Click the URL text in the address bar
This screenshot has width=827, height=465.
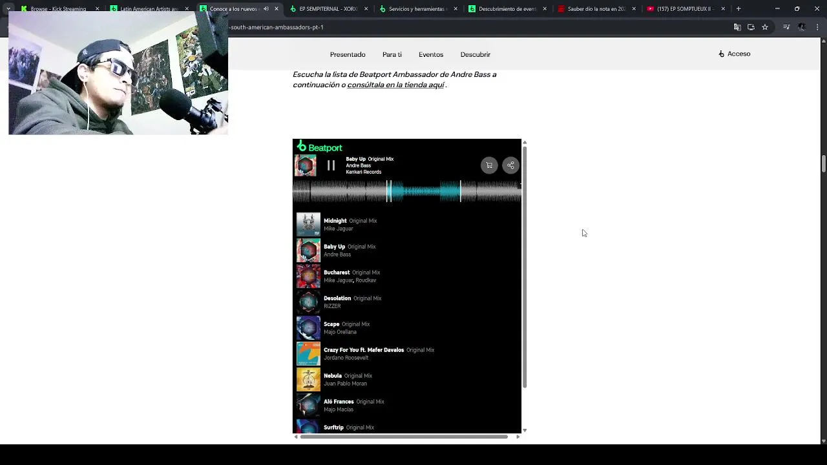coord(277,27)
